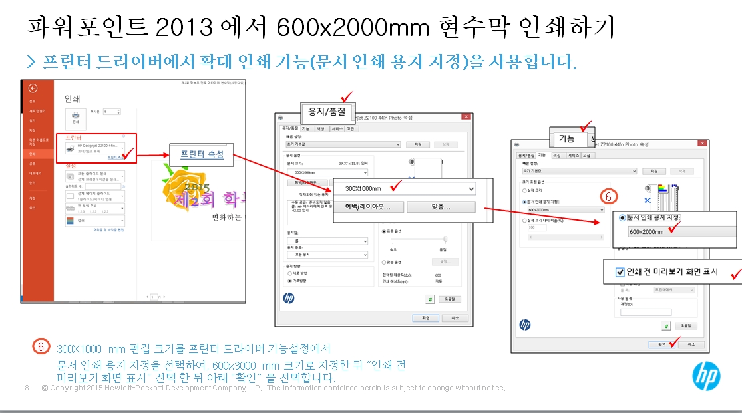Image resolution: width=742 pixels, height=413 pixels.
Task: Select the 맞춤 옵션 quality radio
Action: (384, 262)
